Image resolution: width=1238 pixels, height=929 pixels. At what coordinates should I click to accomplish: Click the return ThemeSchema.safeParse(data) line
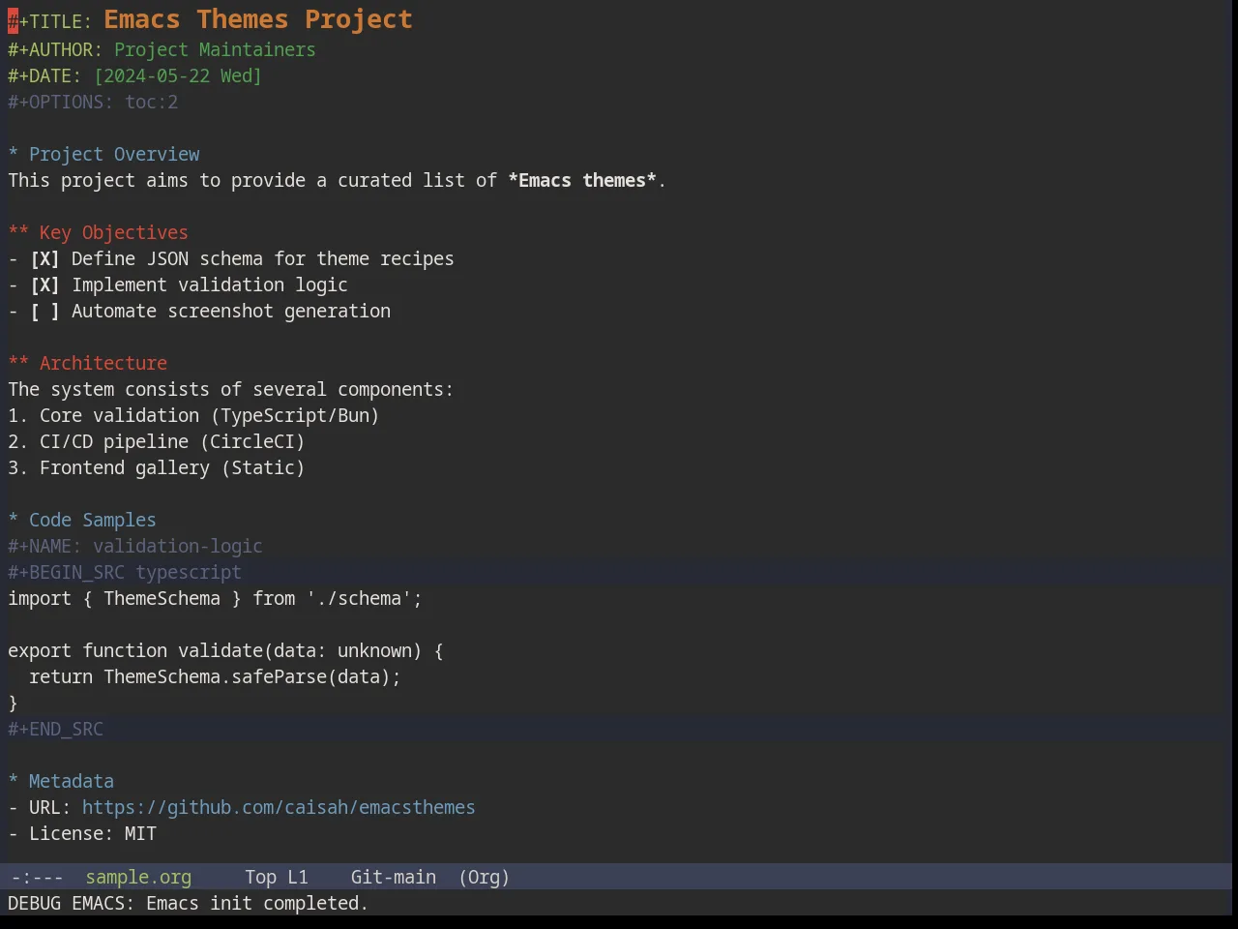point(215,677)
